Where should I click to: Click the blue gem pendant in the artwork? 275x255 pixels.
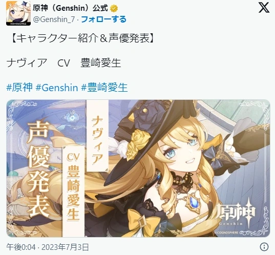coord(194,203)
